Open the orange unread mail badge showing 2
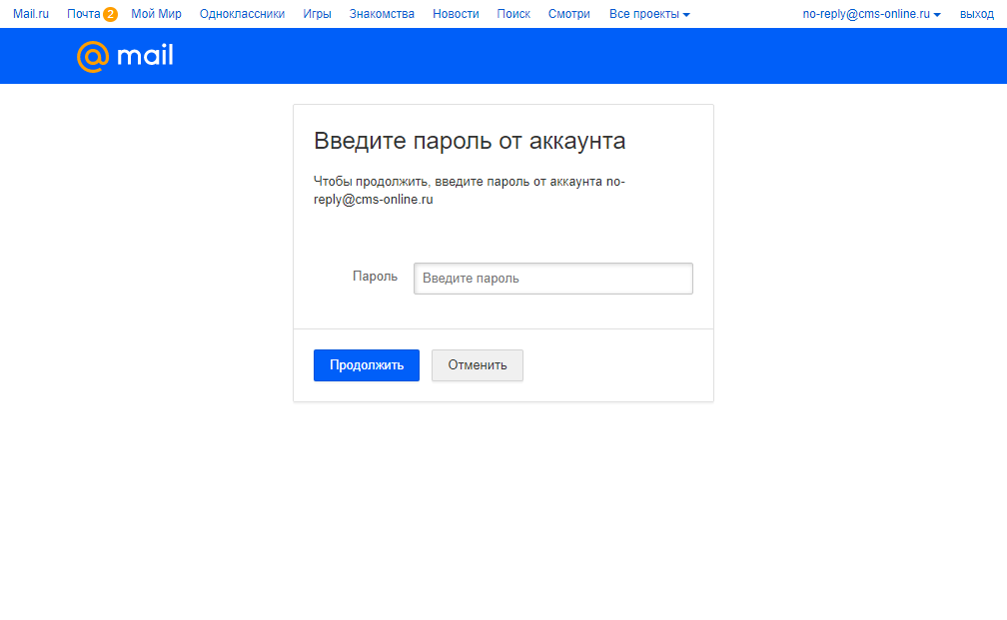The width and height of the screenshot is (1007, 620). point(111,14)
